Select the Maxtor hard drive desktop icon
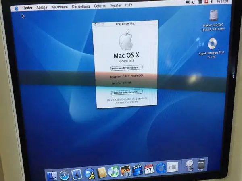 pos(213,17)
